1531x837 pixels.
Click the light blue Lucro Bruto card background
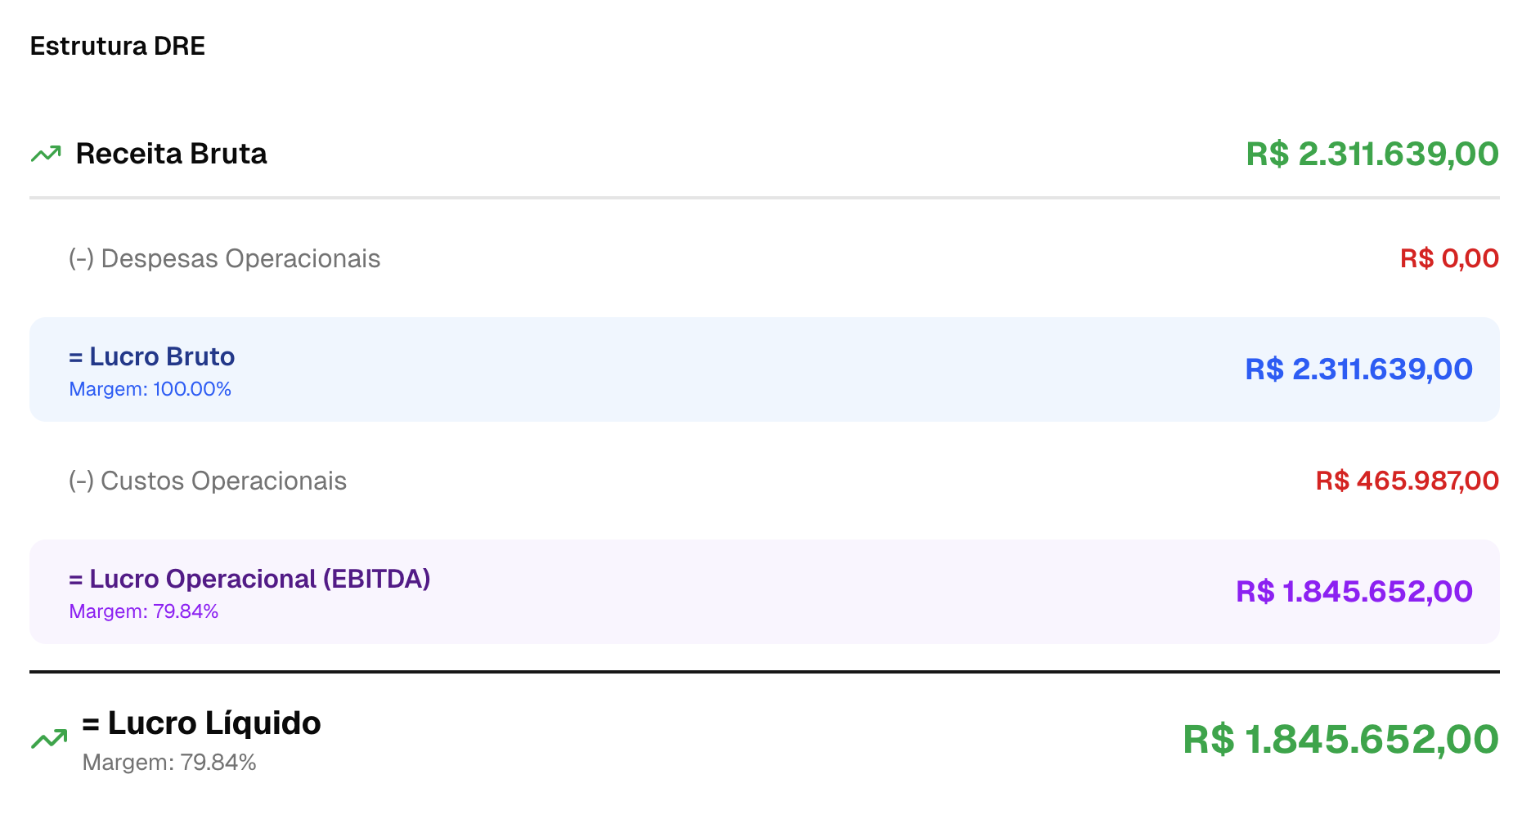[736, 369]
